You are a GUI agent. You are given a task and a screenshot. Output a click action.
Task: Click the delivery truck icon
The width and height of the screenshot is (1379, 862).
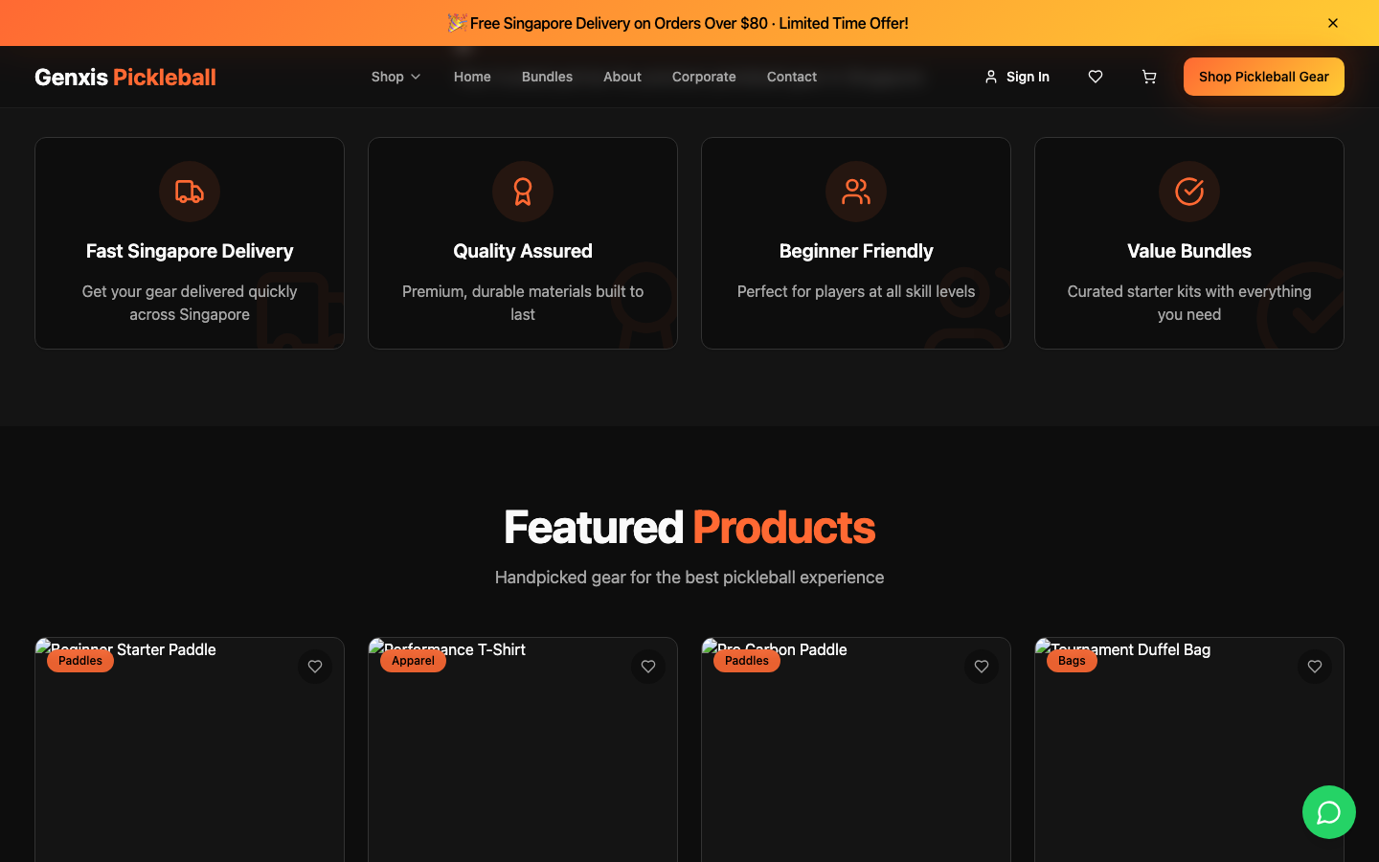[190, 192]
